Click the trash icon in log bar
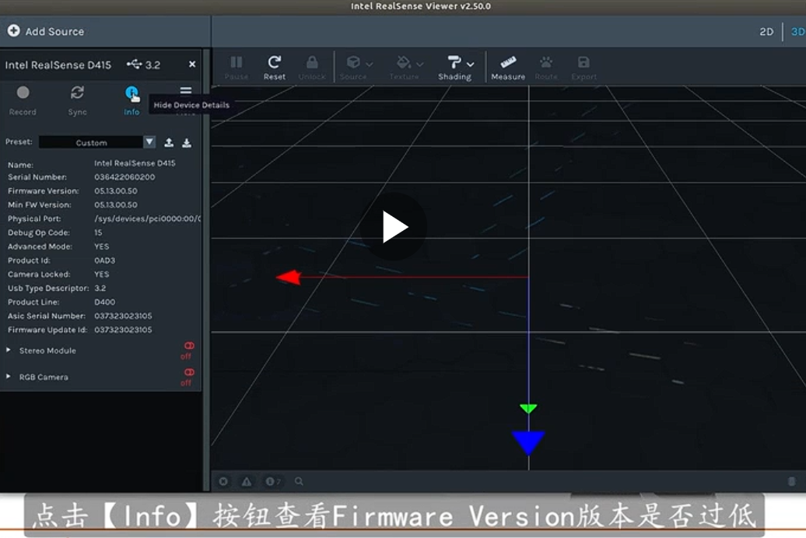This screenshot has width=806, height=538. coord(792,481)
